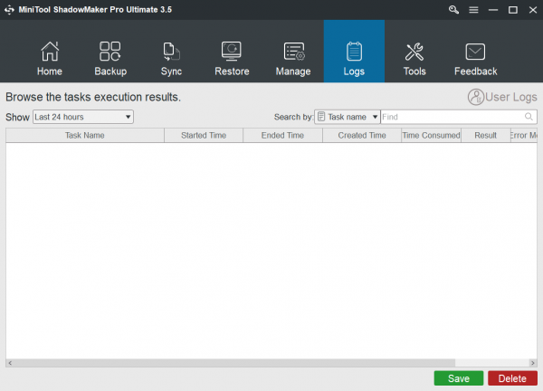543x391 pixels.
Task: Click the green Save button
Action: tap(459, 378)
